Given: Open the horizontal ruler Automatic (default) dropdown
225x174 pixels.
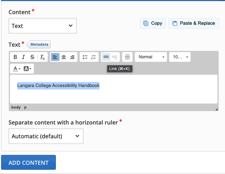Looking at the screenshot, I should point(46,136).
